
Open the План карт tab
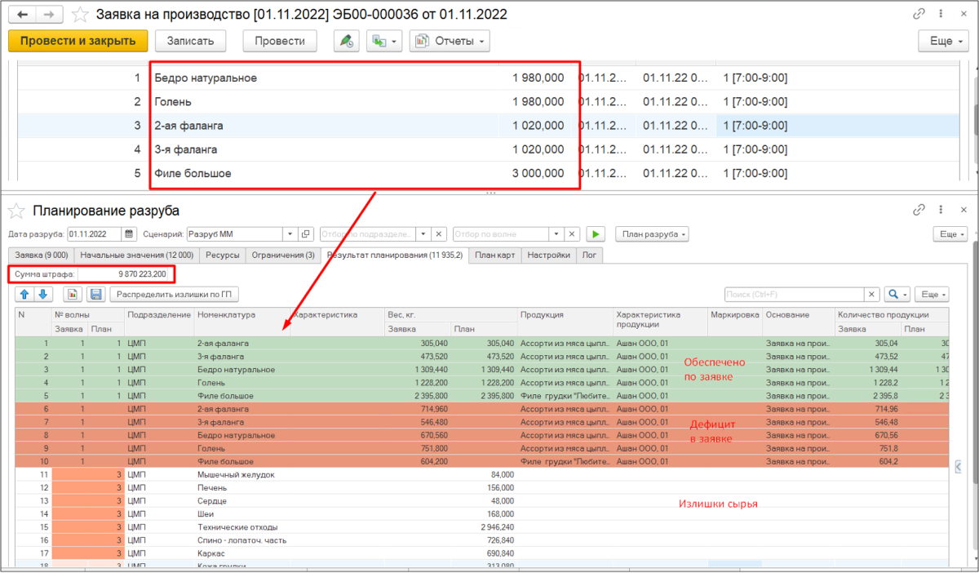(x=495, y=255)
